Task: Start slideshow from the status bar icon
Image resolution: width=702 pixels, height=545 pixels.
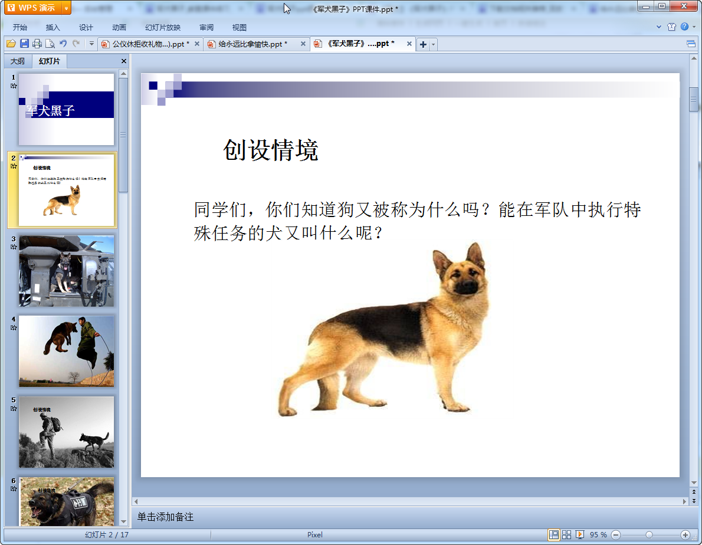Action: point(580,535)
